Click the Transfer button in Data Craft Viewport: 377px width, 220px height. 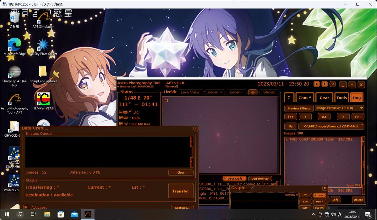click(x=181, y=191)
